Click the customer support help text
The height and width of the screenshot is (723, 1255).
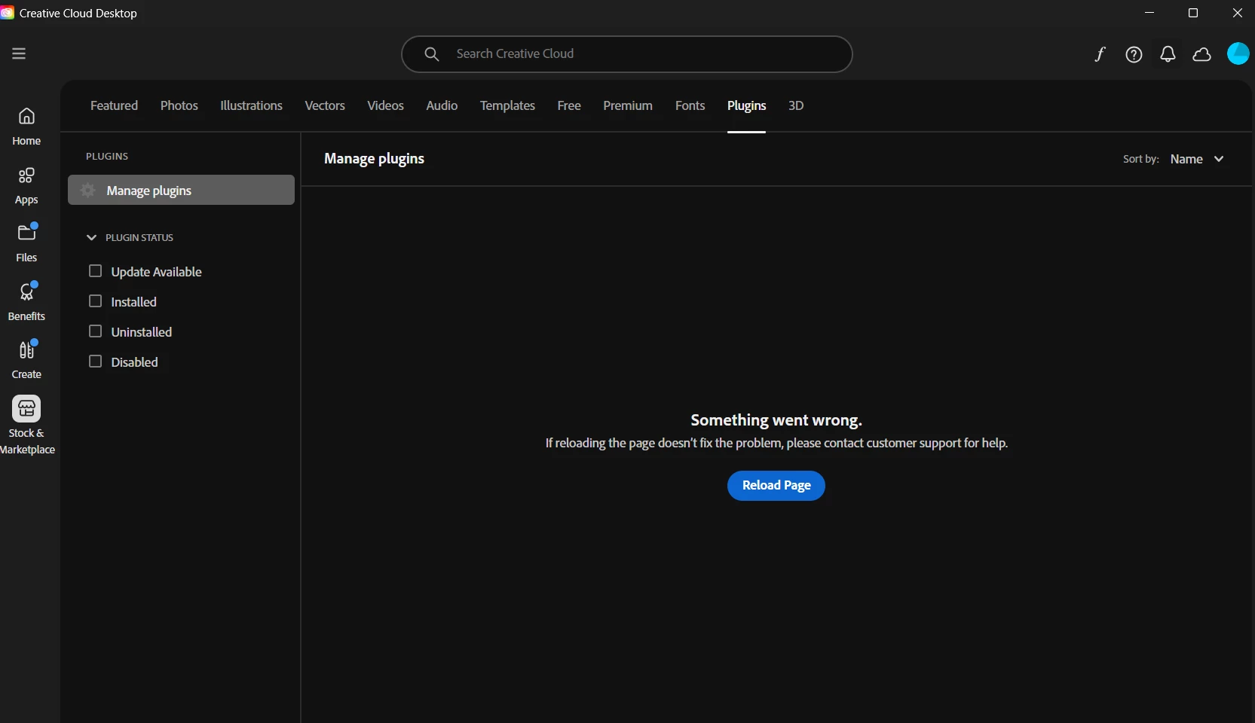coord(776,443)
